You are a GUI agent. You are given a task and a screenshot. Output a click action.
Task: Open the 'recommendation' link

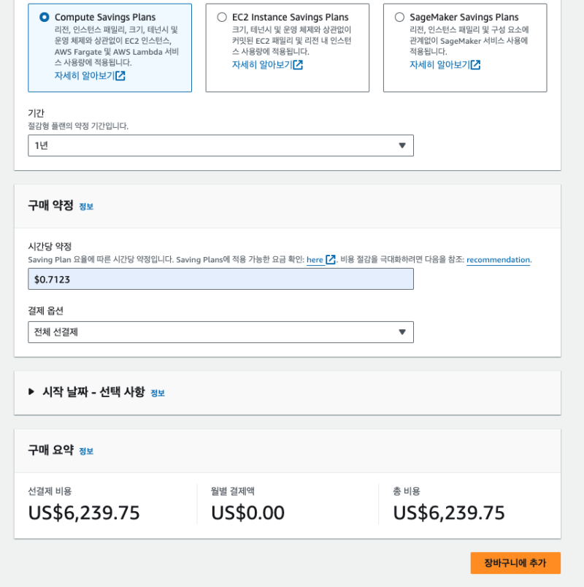498,260
